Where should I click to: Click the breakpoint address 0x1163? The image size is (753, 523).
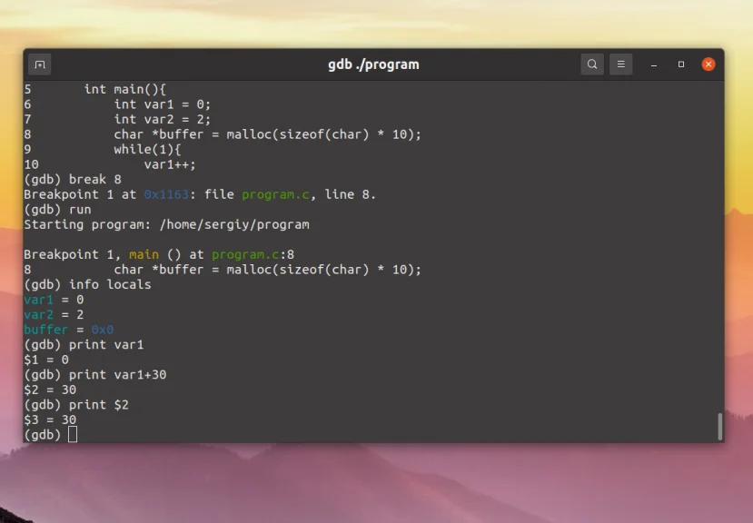[x=166, y=194]
